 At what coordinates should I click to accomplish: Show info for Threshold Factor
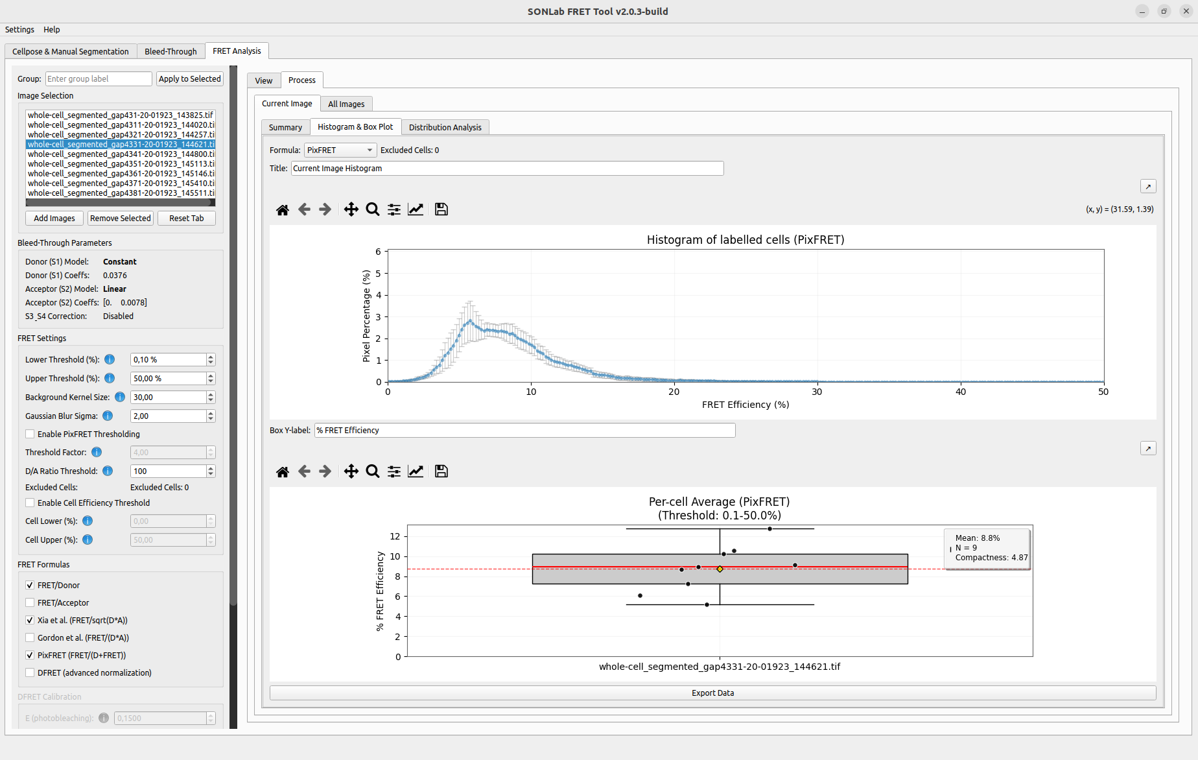pyautogui.click(x=97, y=452)
